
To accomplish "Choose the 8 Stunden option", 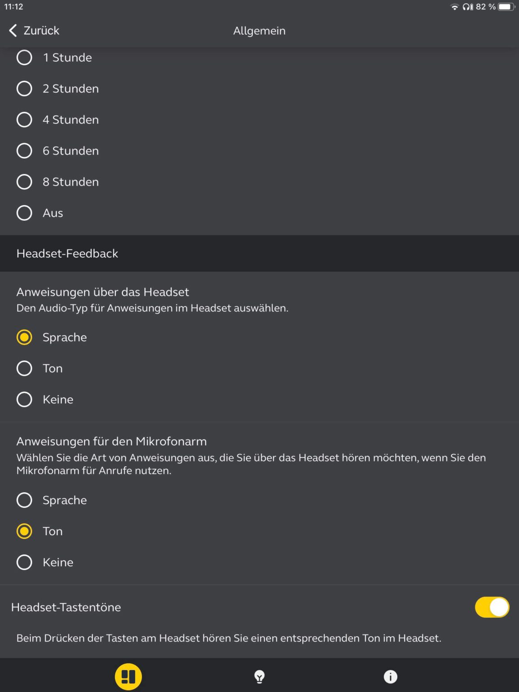I will [24, 182].
